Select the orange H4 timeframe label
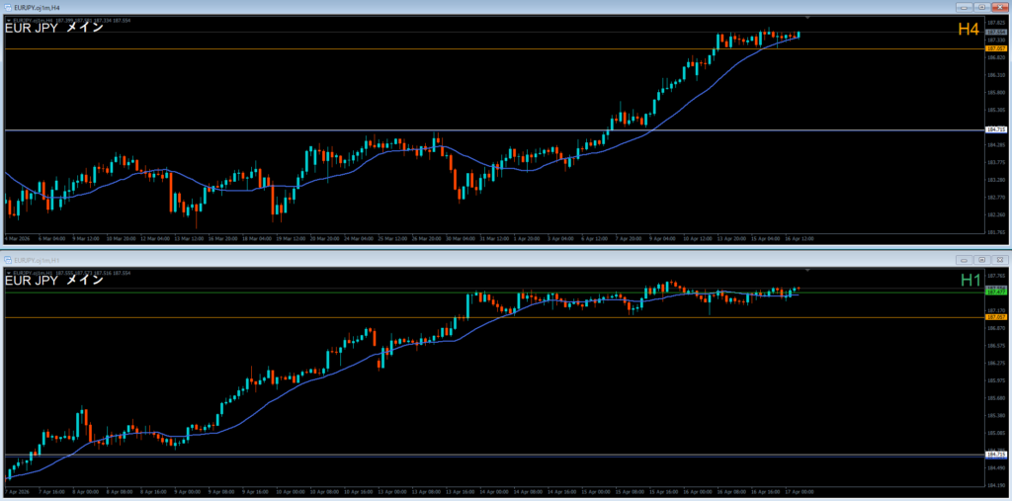The height and width of the screenshot is (501, 1012). (x=968, y=30)
